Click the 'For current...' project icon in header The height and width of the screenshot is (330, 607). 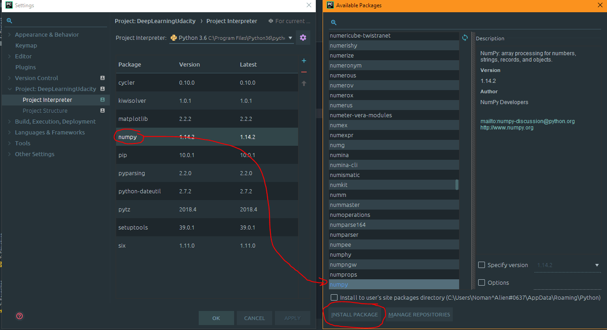click(271, 21)
